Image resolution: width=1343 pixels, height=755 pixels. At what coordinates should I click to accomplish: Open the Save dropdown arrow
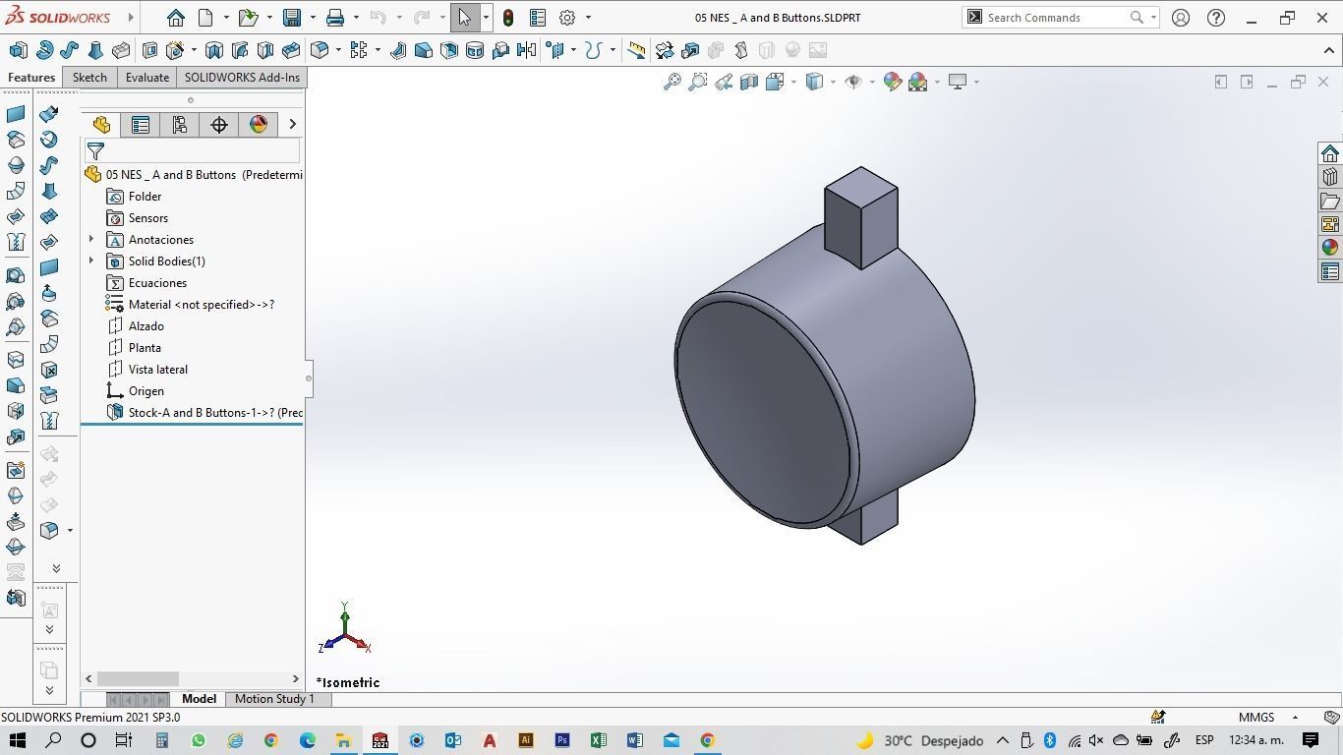[313, 18]
